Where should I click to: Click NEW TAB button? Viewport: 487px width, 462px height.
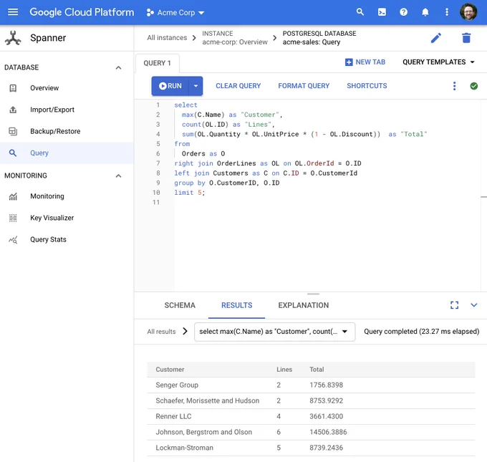(365, 62)
